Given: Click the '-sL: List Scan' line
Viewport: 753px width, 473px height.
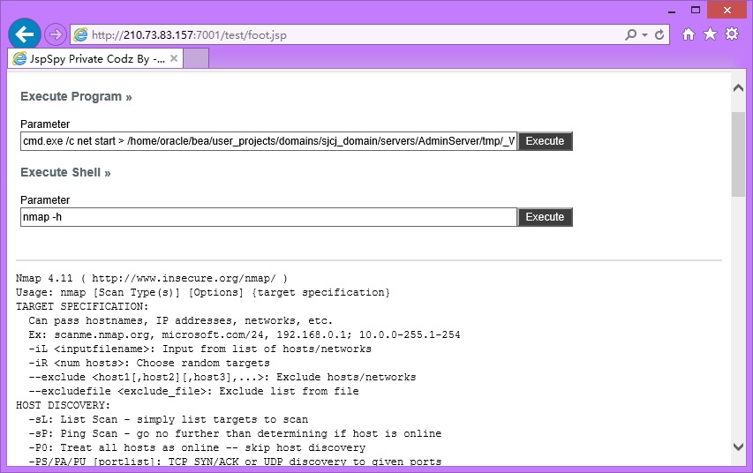Looking at the screenshot, I should point(168,420).
